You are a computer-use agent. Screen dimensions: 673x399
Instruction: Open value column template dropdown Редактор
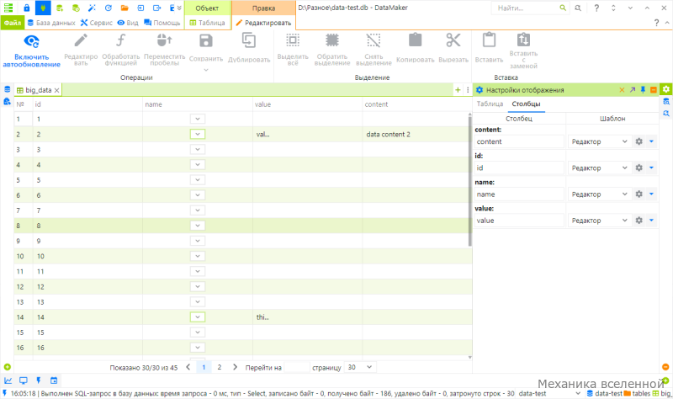point(599,221)
